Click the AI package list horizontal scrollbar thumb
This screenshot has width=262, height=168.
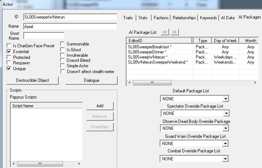coord(152,83)
